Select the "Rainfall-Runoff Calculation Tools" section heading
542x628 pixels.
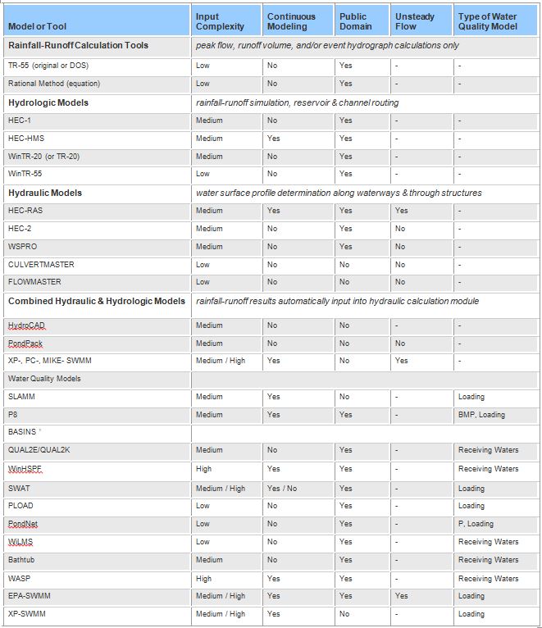[78, 45]
